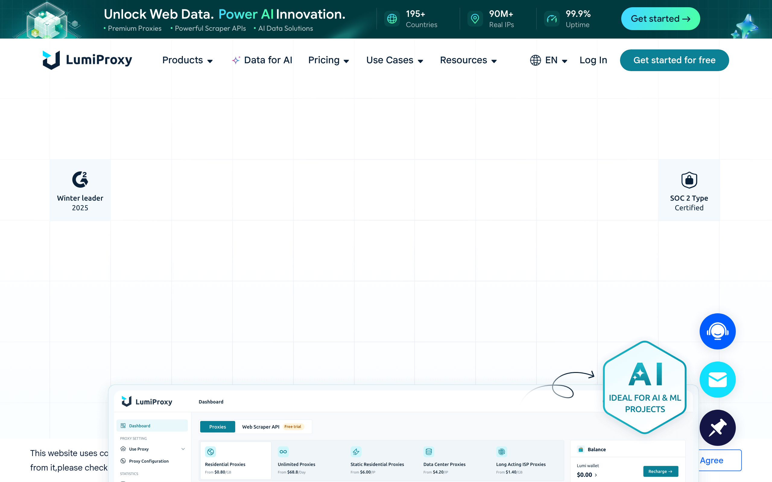Select Dashboard in the sidebar menu

152,426
